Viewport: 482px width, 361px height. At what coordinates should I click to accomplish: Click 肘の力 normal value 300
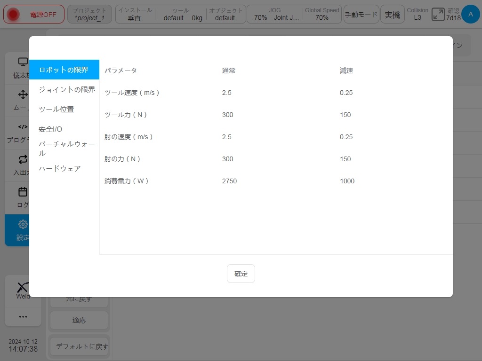pyautogui.click(x=227, y=159)
